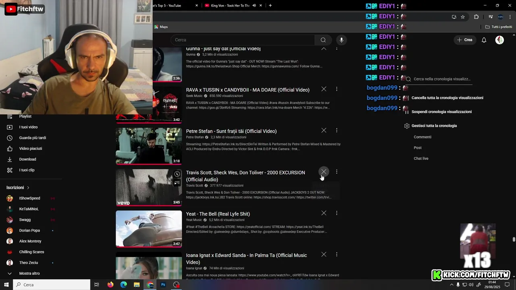
Task: Click Cancella tutta la cronologia visualizzazioni
Action: click(447, 98)
